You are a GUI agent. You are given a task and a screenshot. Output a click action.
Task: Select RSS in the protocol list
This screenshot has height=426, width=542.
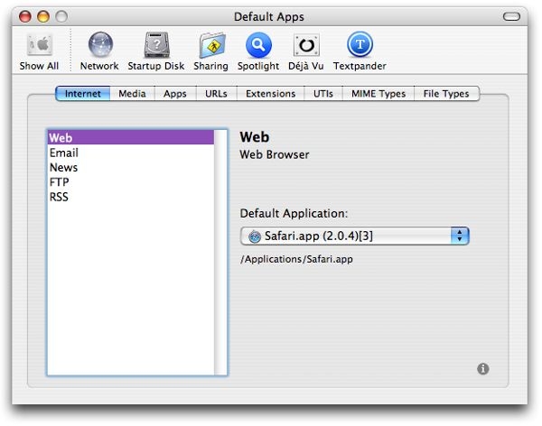tap(131, 197)
